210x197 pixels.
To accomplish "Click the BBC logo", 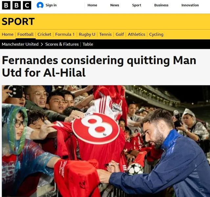I will coord(17,5).
